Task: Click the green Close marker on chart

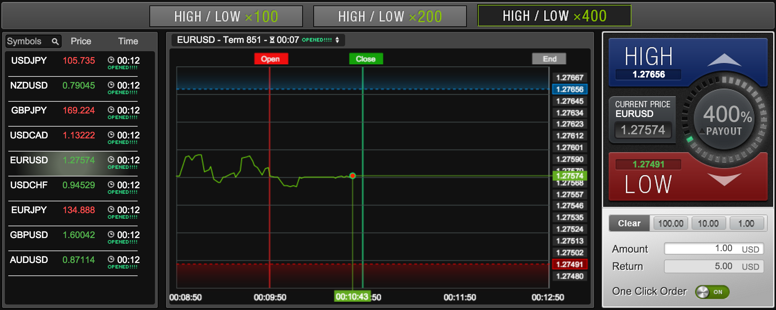Action: tap(366, 59)
